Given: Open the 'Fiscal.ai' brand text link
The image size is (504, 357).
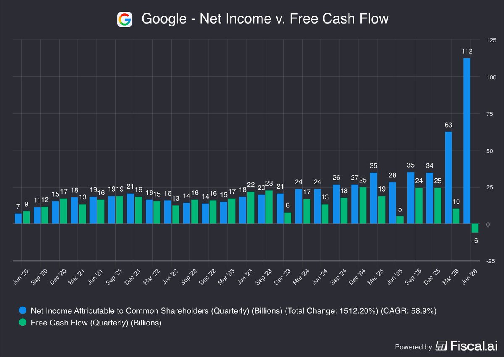Looking at the screenshot, I should [474, 346].
